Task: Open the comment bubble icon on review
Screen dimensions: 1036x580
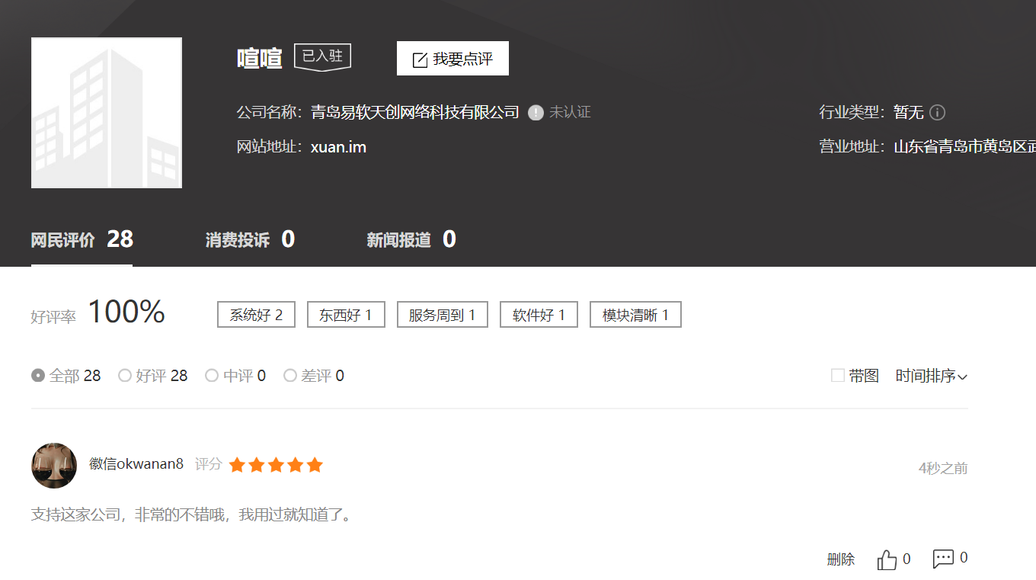Action: point(943,559)
